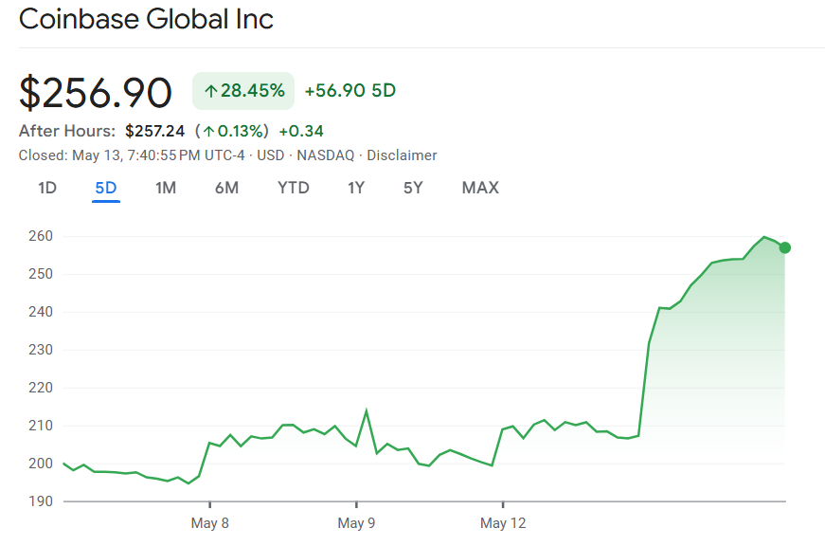Click the May 9 date marker

[356, 523]
